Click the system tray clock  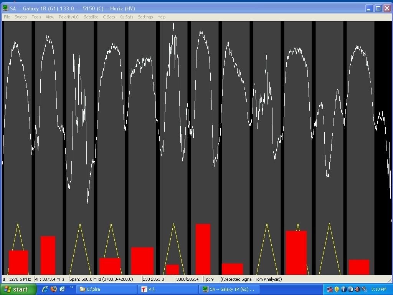coord(379,289)
